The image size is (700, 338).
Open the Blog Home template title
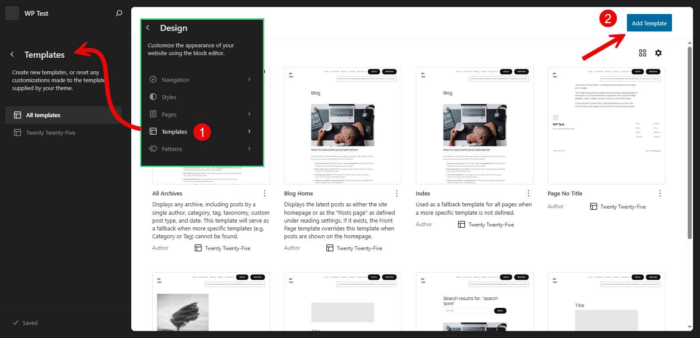(x=298, y=193)
